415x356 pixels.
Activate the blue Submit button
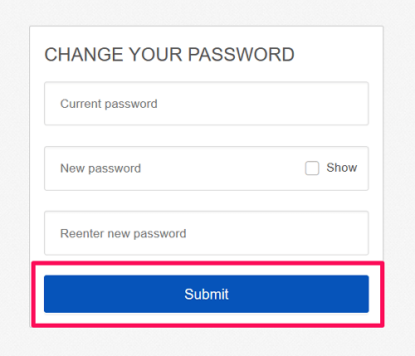(x=207, y=294)
